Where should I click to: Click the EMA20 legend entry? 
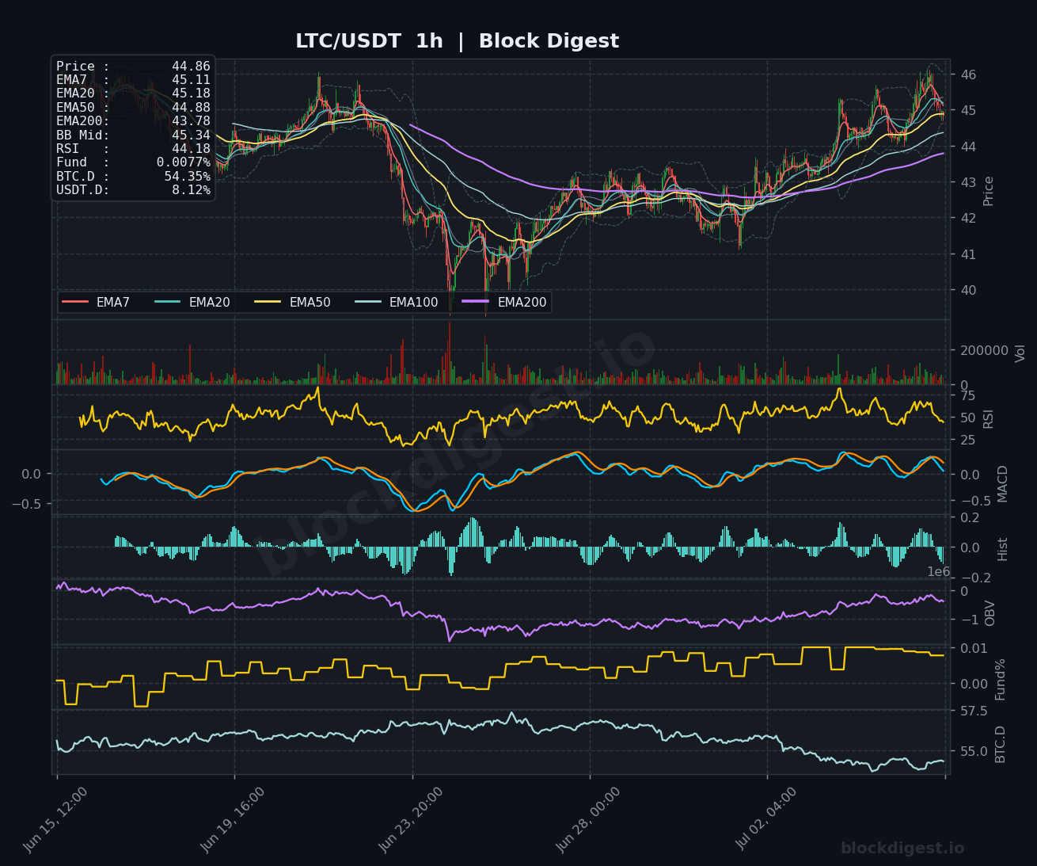pyautogui.click(x=192, y=303)
